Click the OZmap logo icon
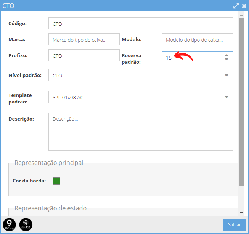 tap(10, 224)
